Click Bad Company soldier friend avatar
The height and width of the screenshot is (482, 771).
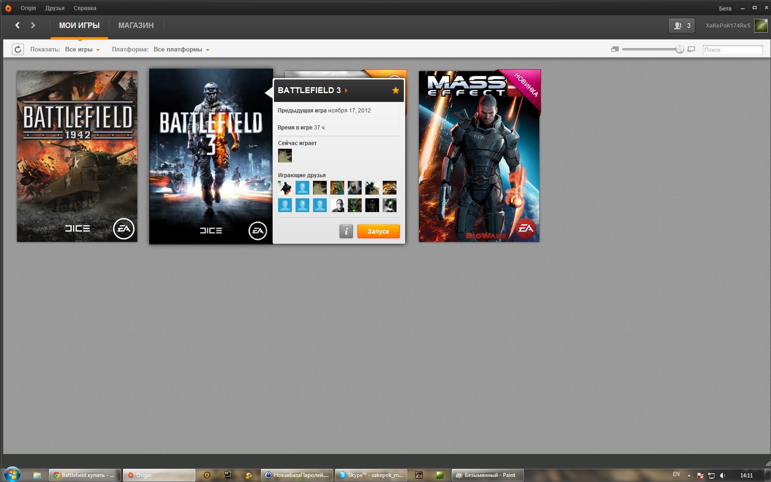[x=285, y=188]
